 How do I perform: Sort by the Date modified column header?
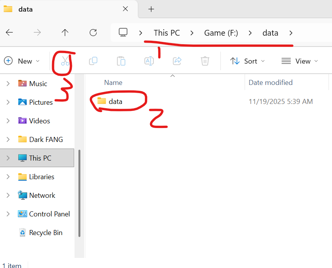[271, 83]
